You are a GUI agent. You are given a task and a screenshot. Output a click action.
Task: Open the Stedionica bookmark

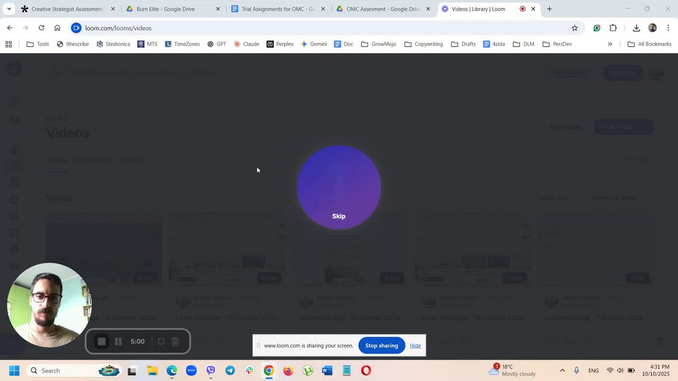pos(113,44)
